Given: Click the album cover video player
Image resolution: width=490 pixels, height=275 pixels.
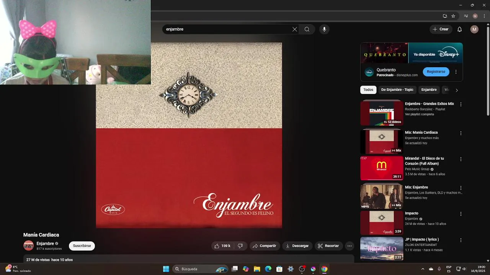Looking at the screenshot, I should (189, 135).
